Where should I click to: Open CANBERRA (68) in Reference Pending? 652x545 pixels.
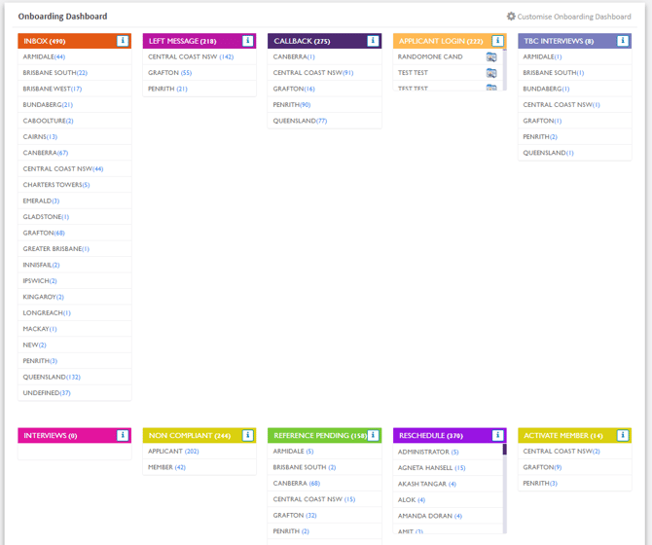297,484
